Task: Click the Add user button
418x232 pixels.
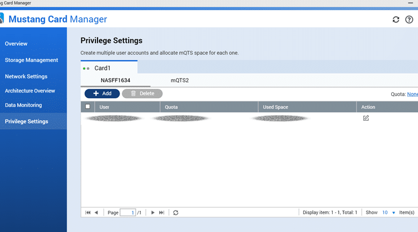Action: click(x=102, y=93)
